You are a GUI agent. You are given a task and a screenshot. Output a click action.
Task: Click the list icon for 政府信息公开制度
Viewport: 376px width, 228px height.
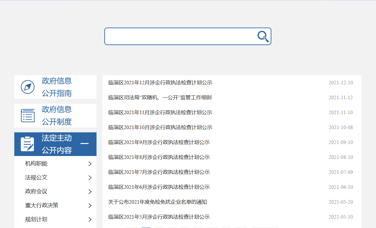coord(28,115)
